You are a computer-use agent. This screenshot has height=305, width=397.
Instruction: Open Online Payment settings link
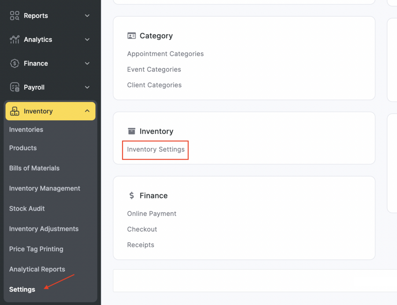pyautogui.click(x=152, y=214)
